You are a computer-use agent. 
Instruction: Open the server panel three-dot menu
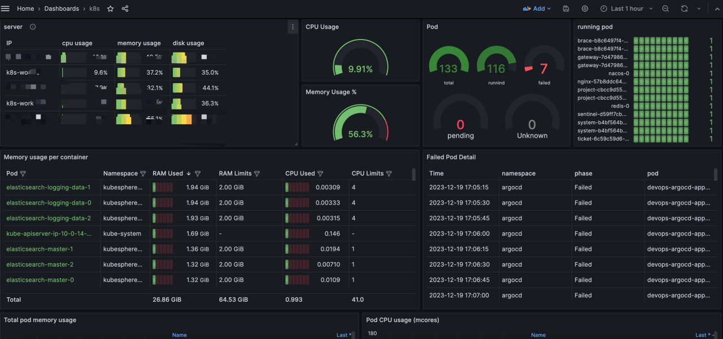click(292, 27)
